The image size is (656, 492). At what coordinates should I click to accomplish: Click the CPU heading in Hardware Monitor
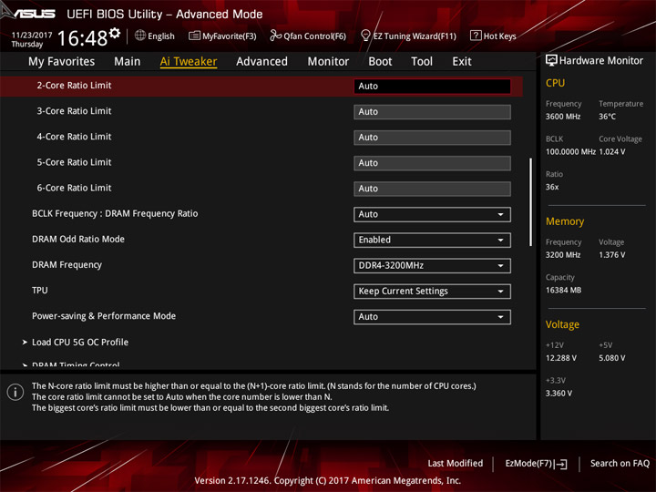coord(555,83)
